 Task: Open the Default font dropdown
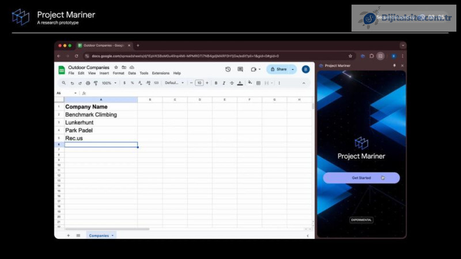(x=175, y=83)
